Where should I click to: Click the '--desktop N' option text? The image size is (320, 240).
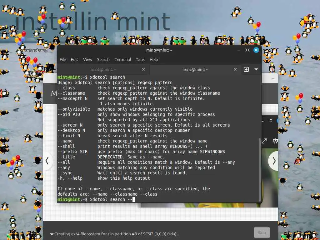(71, 130)
